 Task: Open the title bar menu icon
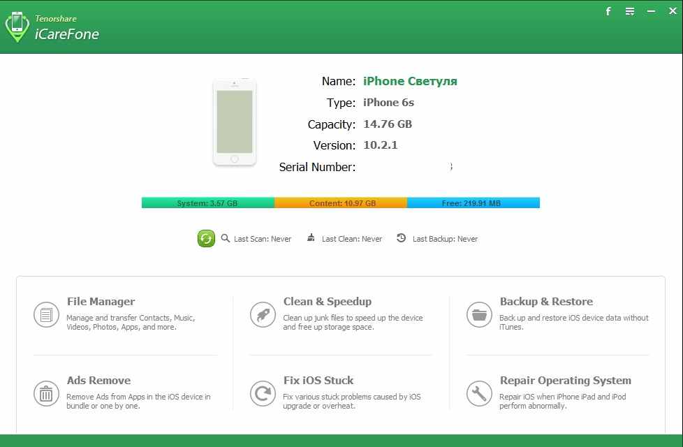[630, 11]
